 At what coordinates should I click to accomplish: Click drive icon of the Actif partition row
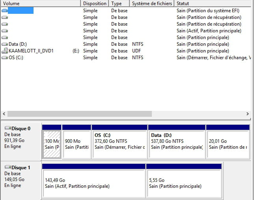click(x=4, y=31)
